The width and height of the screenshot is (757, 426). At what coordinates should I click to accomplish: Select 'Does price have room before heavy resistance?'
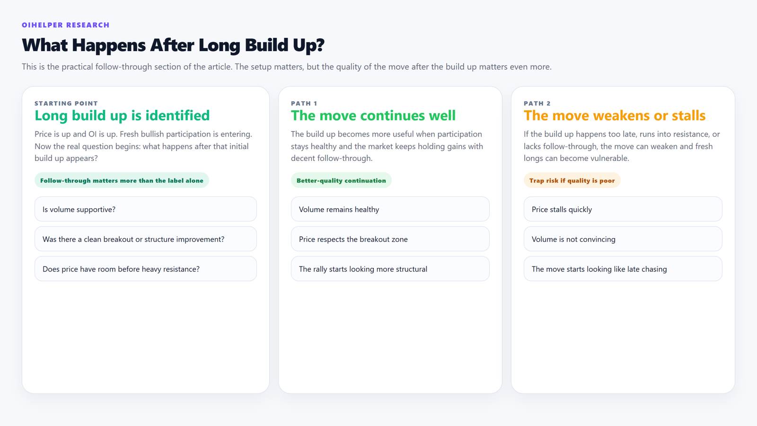[145, 269]
